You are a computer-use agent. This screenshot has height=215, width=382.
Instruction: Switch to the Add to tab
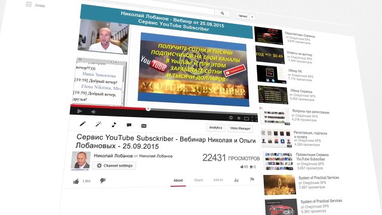click(218, 180)
